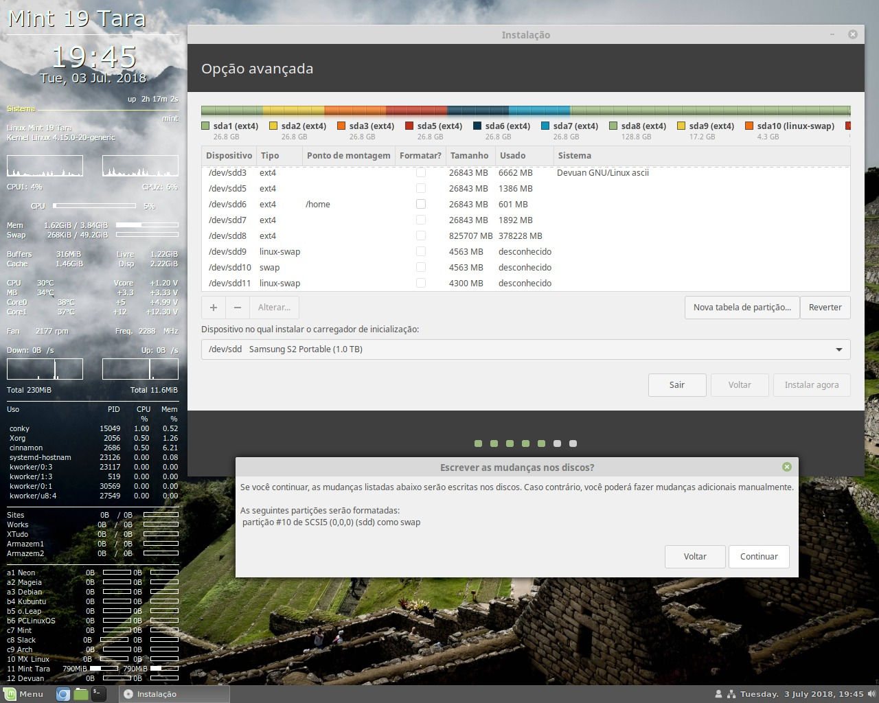Click the user account icon in tray
This screenshot has height=703, width=879.
point(718,694)
